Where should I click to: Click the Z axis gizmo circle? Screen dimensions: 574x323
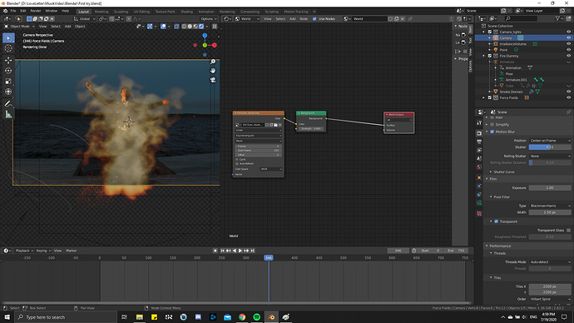[x=205, y=36]
